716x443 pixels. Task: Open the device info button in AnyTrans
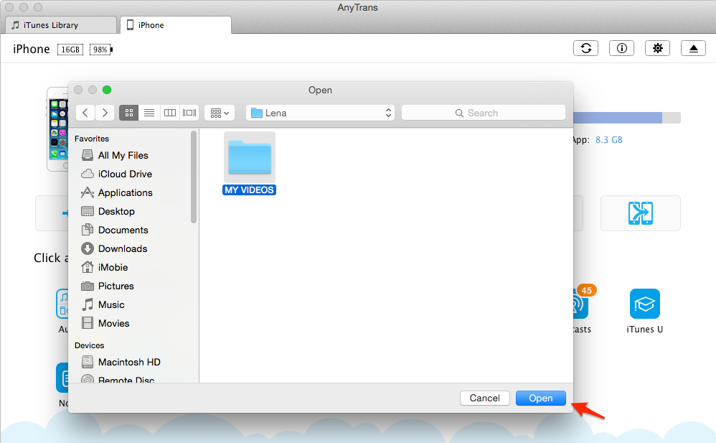pos(621,48)
